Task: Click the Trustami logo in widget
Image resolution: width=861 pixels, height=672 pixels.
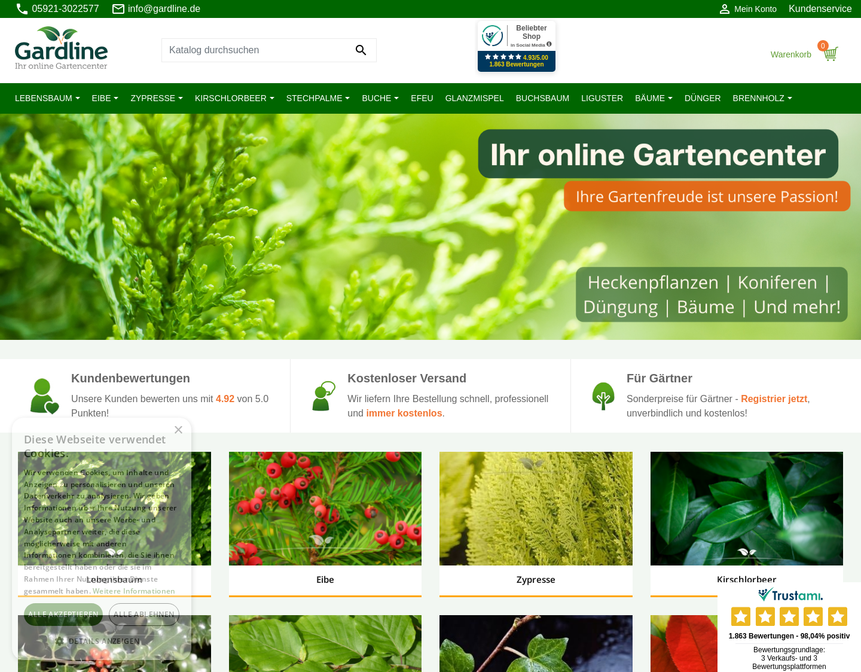Action: point(790,595)
